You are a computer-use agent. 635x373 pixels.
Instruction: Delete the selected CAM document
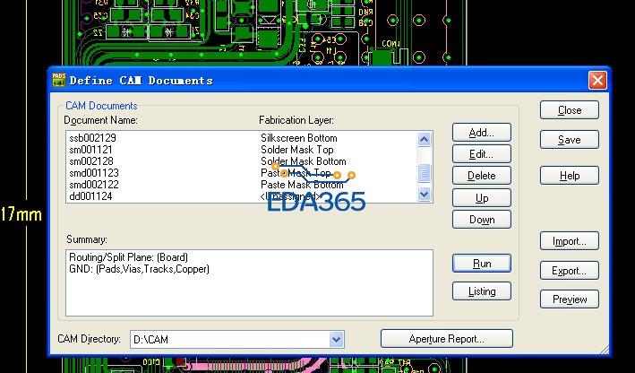[482, 176]
